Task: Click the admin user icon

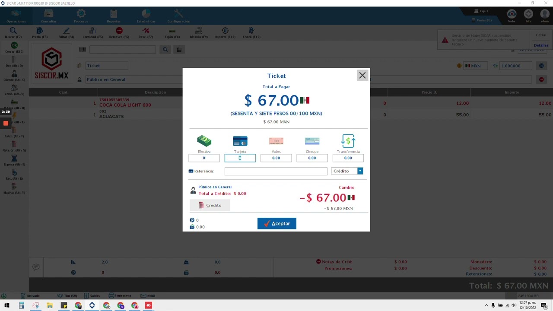Action: [x=545, y=16]
